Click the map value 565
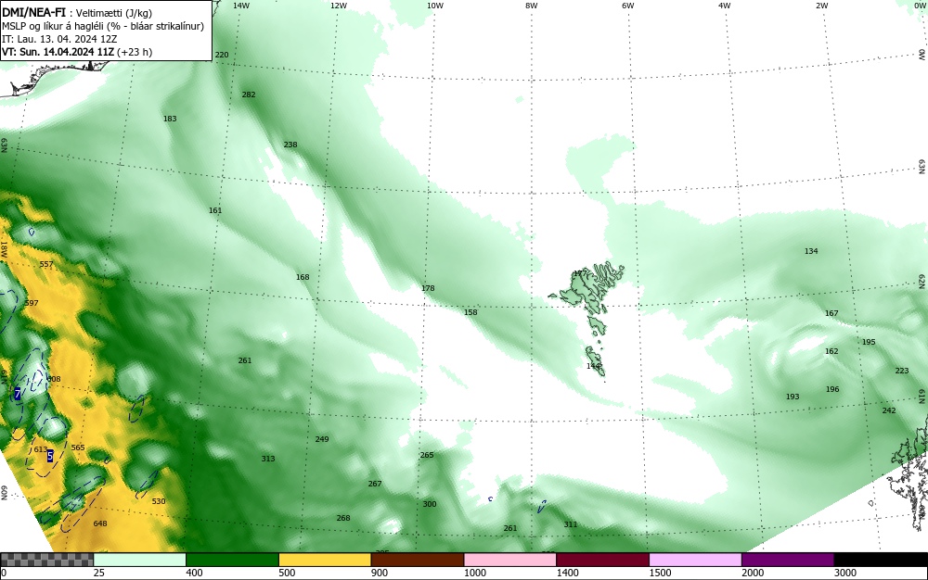The image size is (928, 580). tap(78, 448)
